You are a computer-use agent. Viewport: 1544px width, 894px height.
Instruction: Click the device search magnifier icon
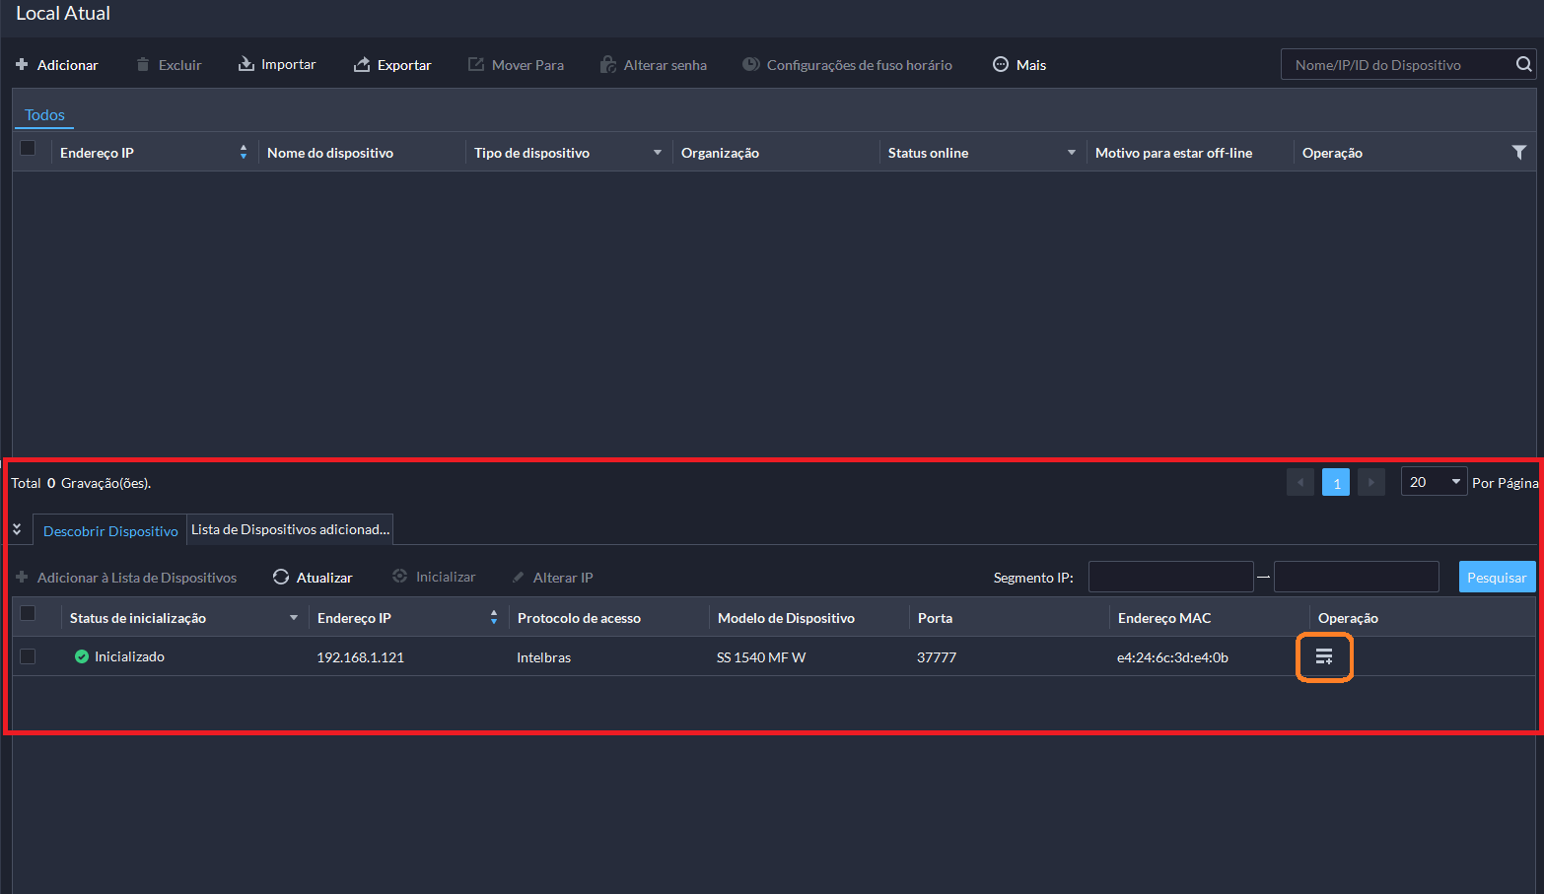[1524, 64]
